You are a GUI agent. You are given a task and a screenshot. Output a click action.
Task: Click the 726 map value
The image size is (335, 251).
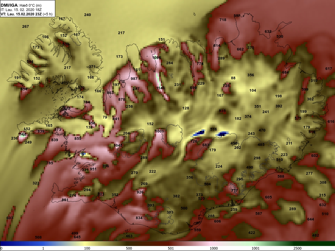(x=194, y=141)
